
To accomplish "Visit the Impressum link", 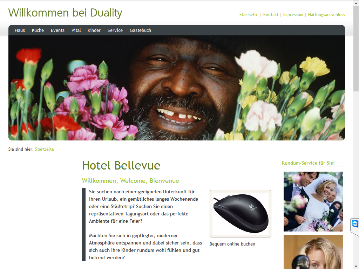I will [x=293, y=15].
